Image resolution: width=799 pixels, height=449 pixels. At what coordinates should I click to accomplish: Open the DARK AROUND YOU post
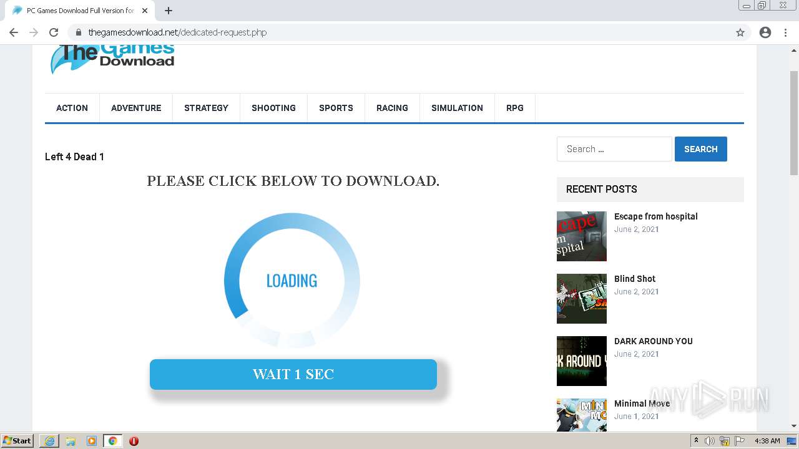(654, 341)
